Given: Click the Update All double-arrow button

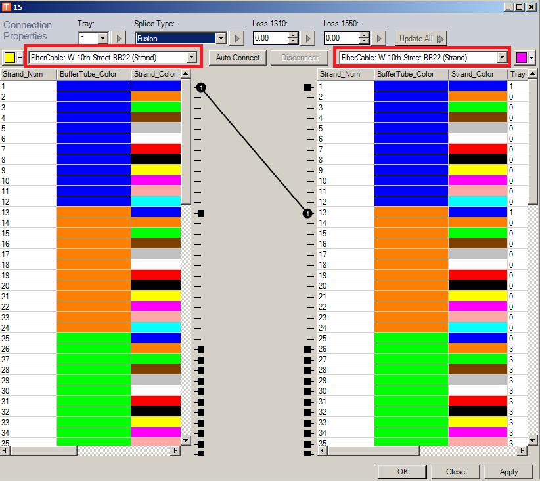Looking at the screenshot, I should coord(420,38).
